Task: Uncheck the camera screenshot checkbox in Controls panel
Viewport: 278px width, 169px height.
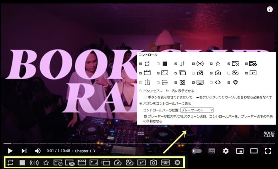Action: coord(176,82)
